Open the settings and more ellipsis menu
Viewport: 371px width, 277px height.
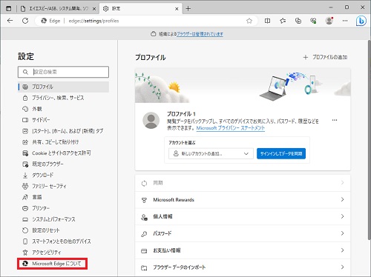click(x=345, y=21)
